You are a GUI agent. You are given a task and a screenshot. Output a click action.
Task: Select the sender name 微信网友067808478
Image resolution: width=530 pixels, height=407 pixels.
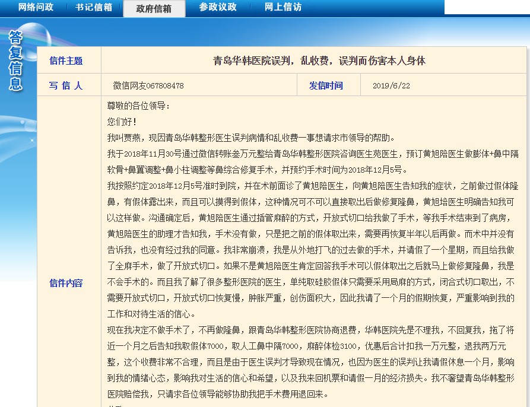point(148,85)
